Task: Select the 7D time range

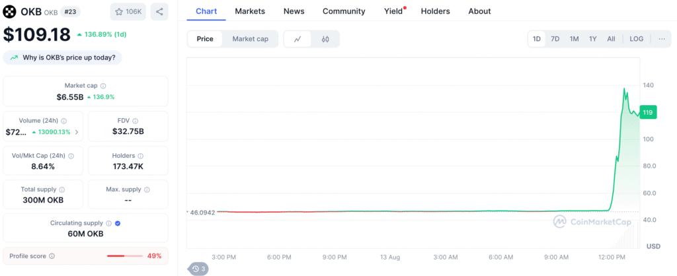Action: [x=555, y=39]
